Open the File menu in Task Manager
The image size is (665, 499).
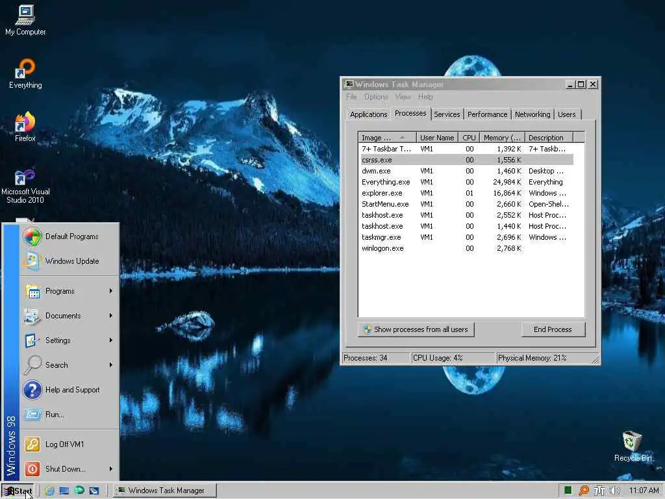(x=351, y=97)
